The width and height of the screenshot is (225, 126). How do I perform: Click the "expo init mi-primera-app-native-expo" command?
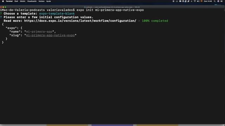(x=110, y=10)
